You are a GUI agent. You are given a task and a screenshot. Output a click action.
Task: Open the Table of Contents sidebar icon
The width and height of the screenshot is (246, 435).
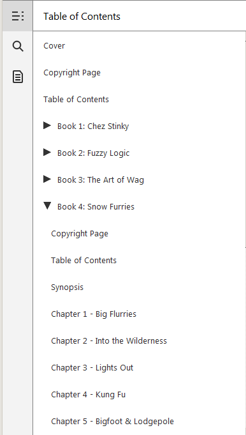tap(18, 16)
